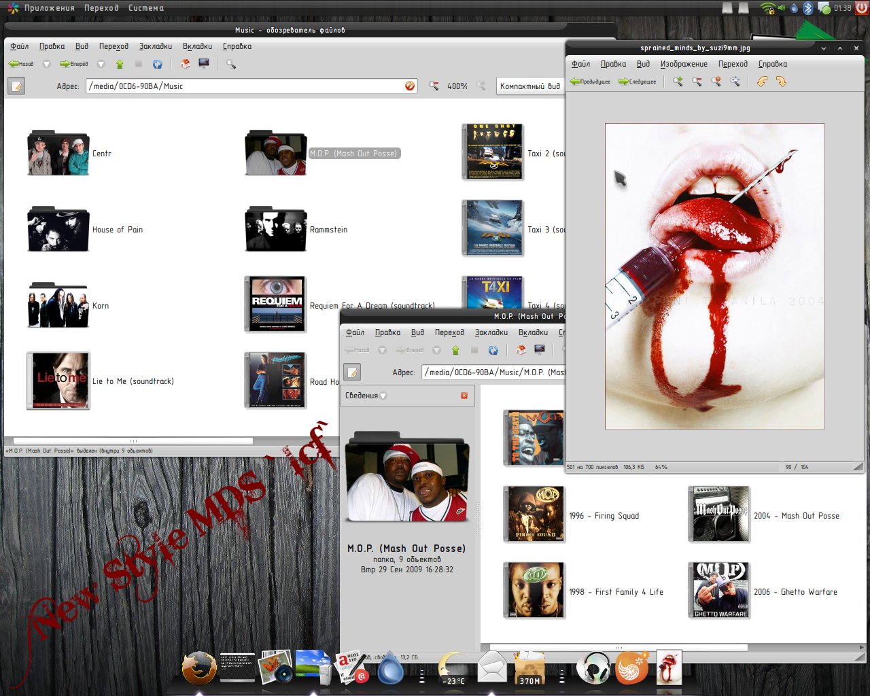Click the 400% zoom level in Music window
870x696 pixels.
(x=457, y=86)
